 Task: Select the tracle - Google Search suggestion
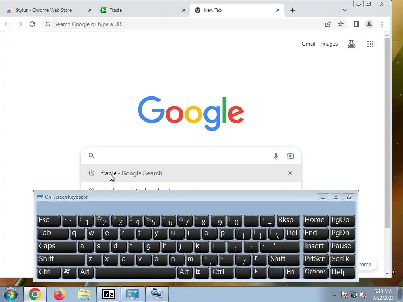(x=191, y=173)
